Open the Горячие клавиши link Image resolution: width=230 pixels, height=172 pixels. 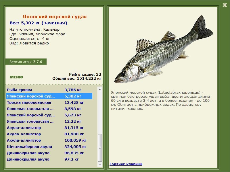[126, 164]
